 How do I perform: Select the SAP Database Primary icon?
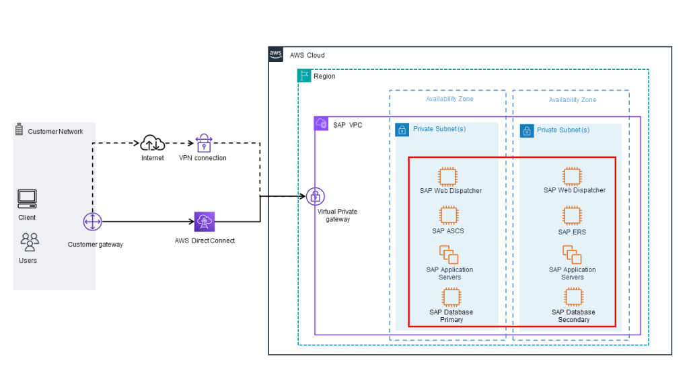click(x=451, y=298)
